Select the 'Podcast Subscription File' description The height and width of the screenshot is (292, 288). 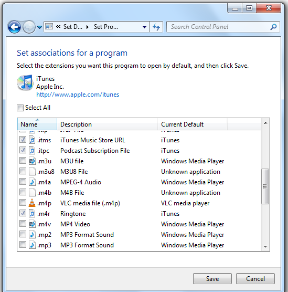point(95,151)
